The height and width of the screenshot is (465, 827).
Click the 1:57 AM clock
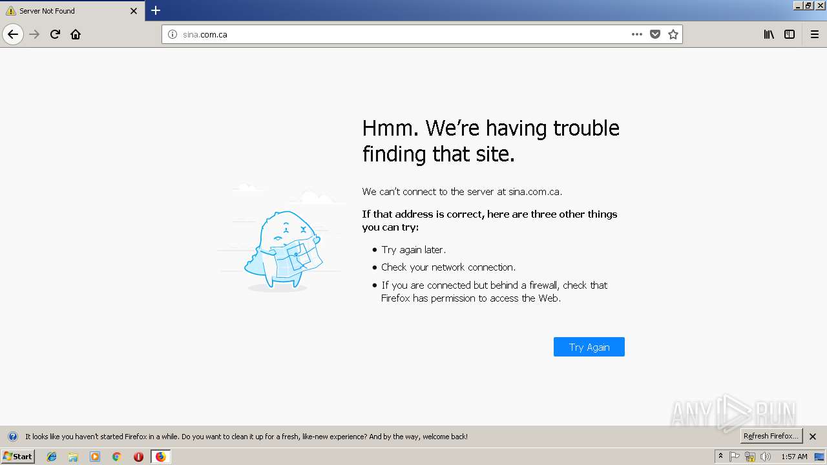(794, 457)
